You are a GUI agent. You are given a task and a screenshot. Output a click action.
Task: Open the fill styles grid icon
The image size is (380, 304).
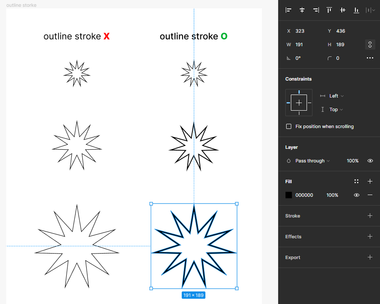tap(356, 181)
